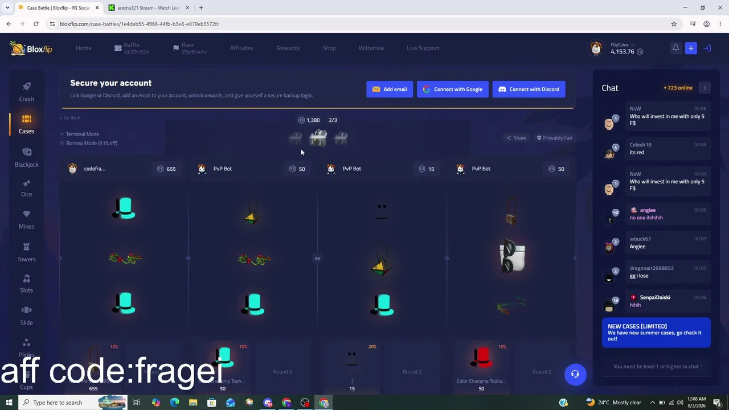Open the Rewards page
Image resolution: width=729 pixels, height=410 pixels.
(288, 48)
